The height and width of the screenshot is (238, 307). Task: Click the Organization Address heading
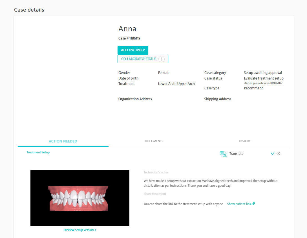tap(135, 99)
